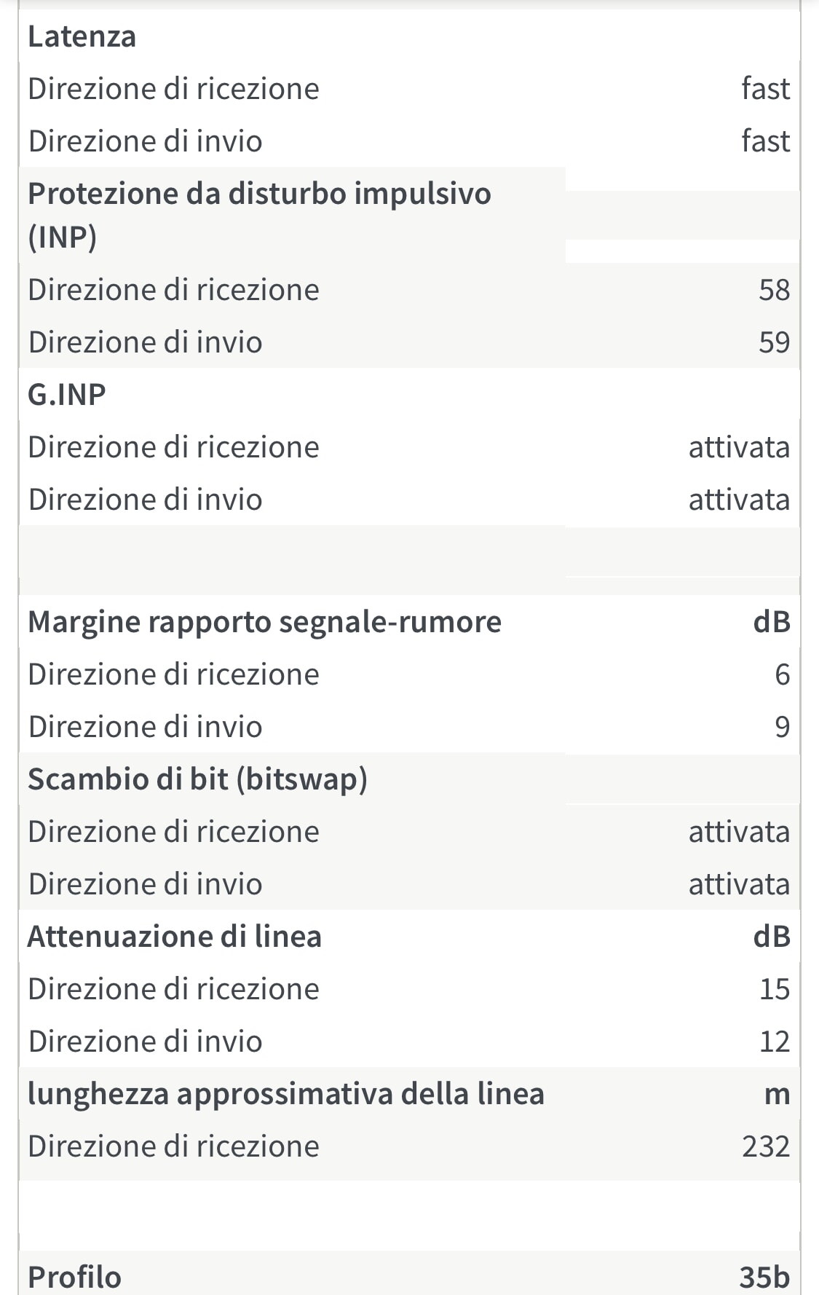
Task: Click bitswap invio 'attivata' status
Action: 739,884
